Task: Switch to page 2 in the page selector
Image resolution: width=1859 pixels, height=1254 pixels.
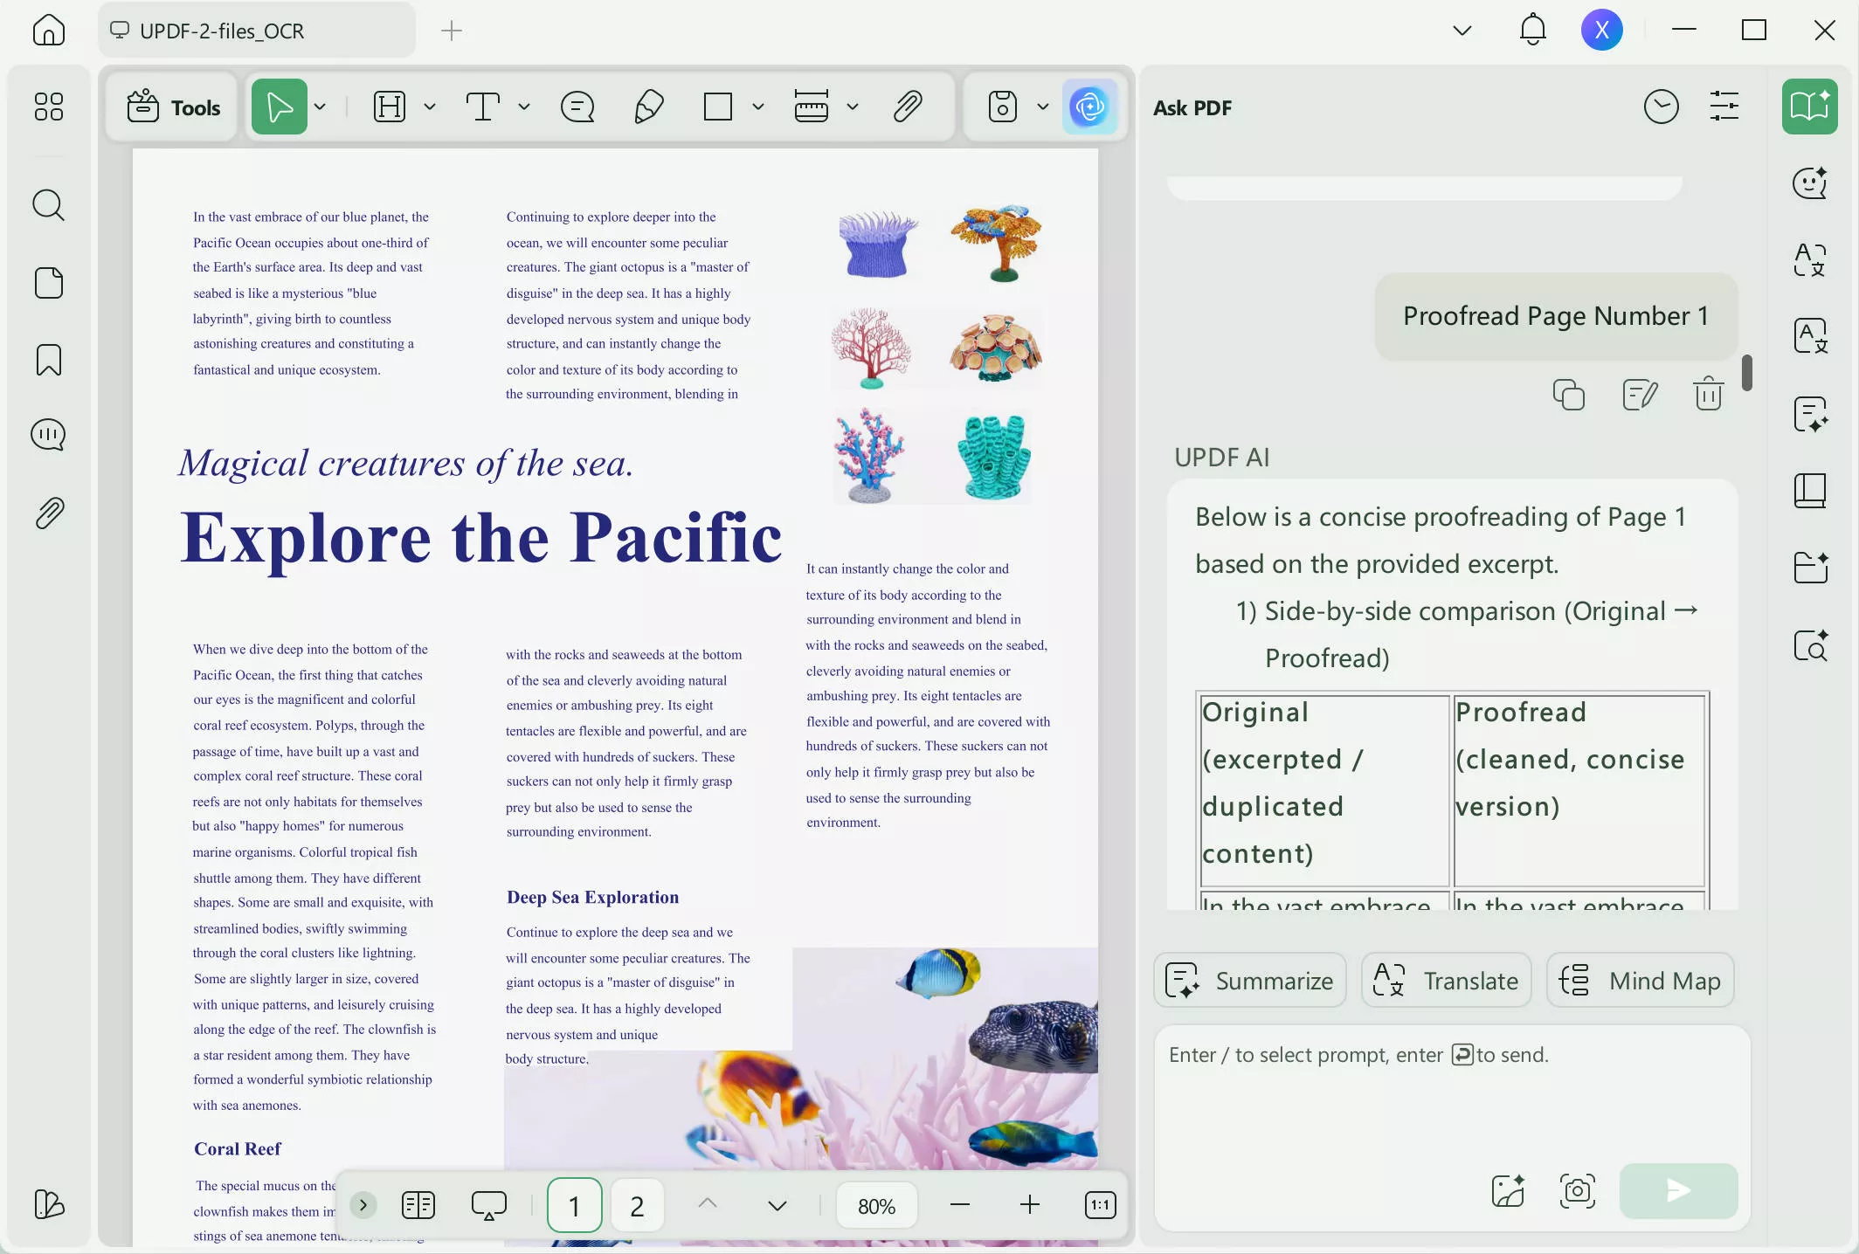Action: [x=636, y=1205]
